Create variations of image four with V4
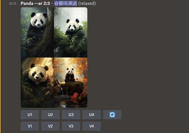 click(x=92, y=126)
